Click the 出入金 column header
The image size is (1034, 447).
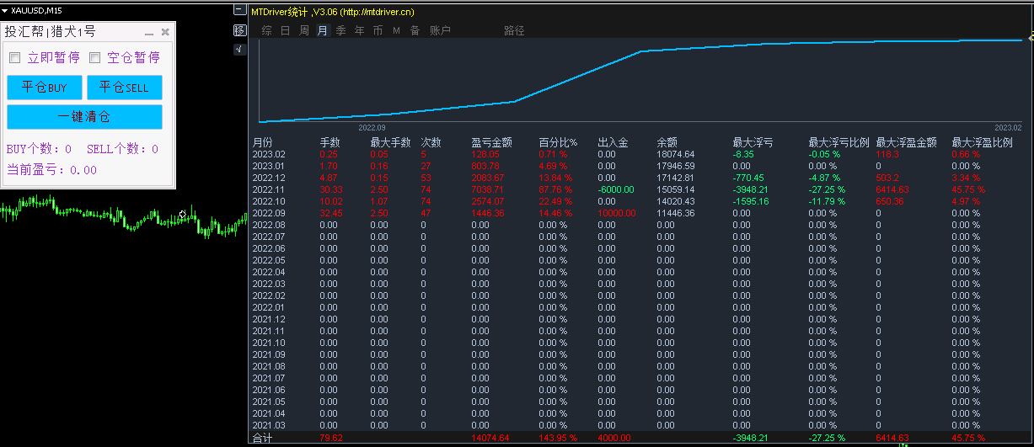pos(613,142)
